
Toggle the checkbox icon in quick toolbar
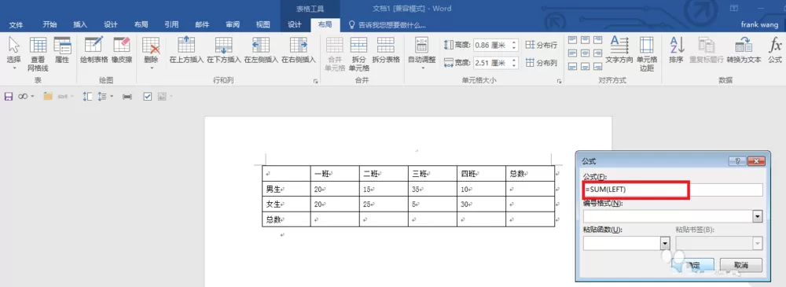click(x=148, y=97)
